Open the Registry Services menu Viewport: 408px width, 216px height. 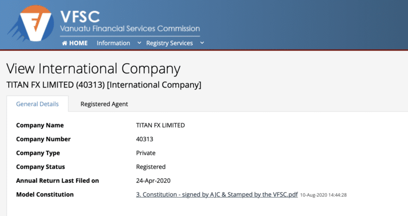(x=169, y=43)
